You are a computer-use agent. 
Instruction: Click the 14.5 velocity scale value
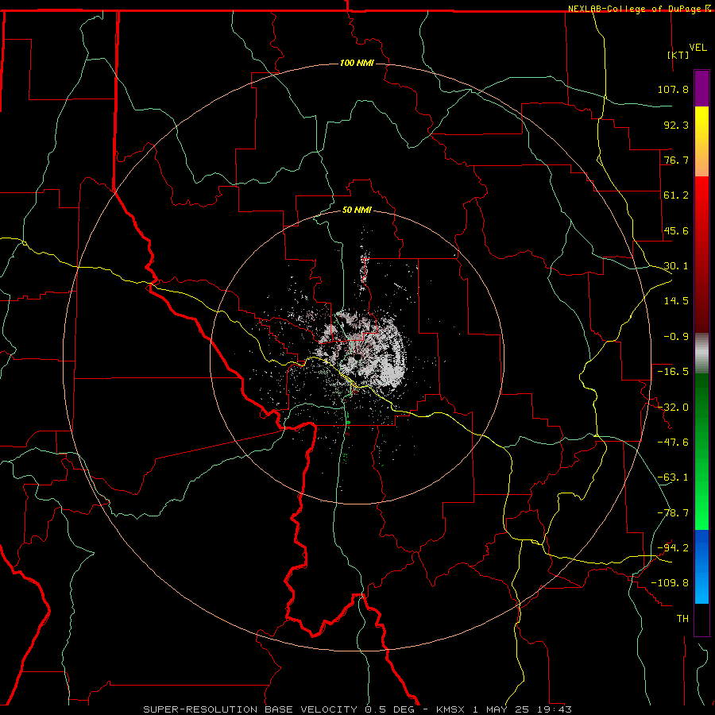click(x=676, y=301)
